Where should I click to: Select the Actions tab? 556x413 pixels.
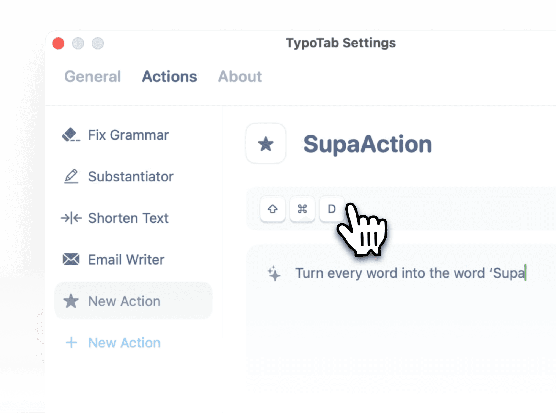coord(169,77)
